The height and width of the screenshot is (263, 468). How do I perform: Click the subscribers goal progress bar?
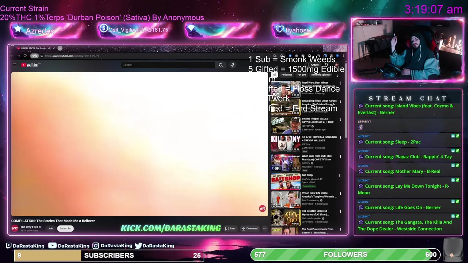click(x=109, y=256)
